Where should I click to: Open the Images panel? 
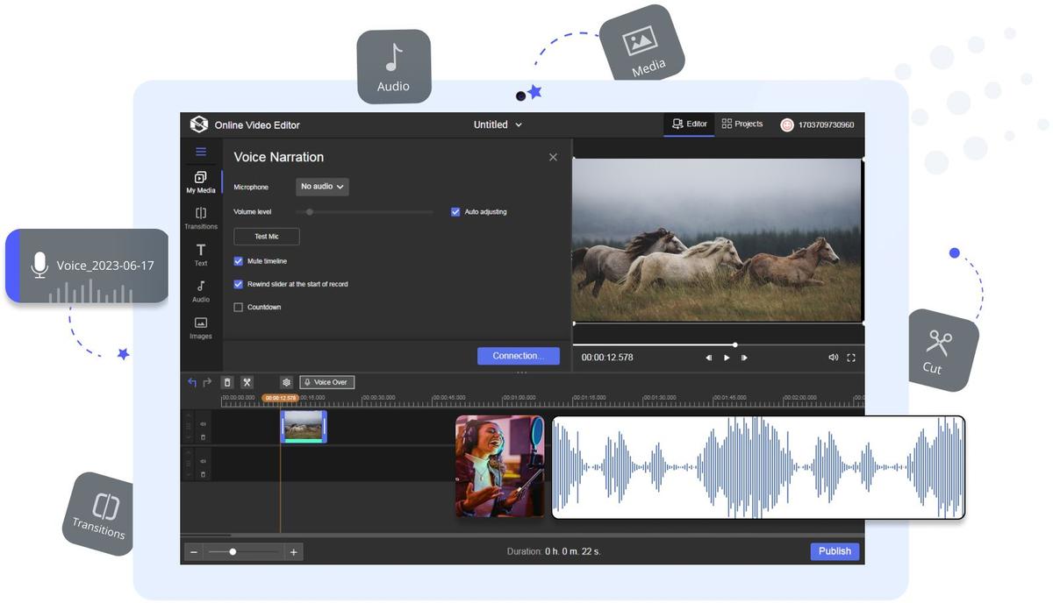coord(200,326)
